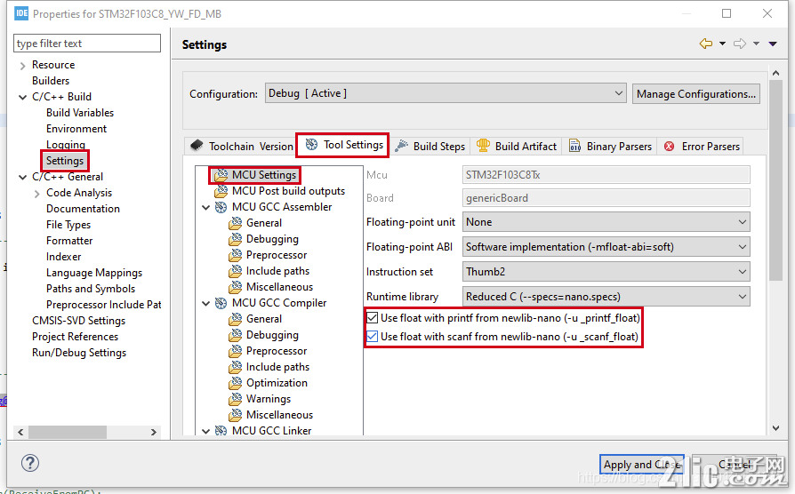Collapse the MCU GCC Compiler node
795x494 pixels.
(x=205, y=303)
